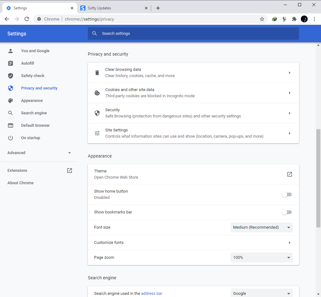The width and height of the screenshot is (321, 297).
Task: Click the address bar link text
Action: (152, 293)
